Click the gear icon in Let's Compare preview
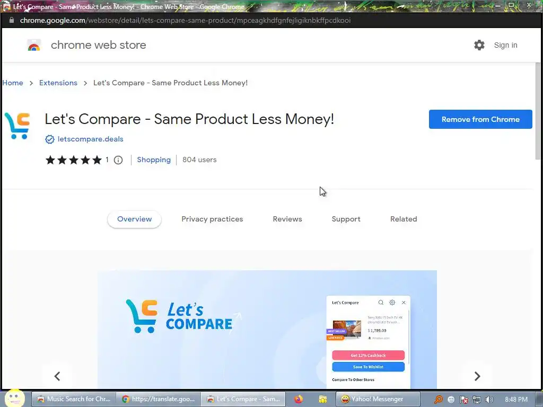 click(x=392, y=303)
